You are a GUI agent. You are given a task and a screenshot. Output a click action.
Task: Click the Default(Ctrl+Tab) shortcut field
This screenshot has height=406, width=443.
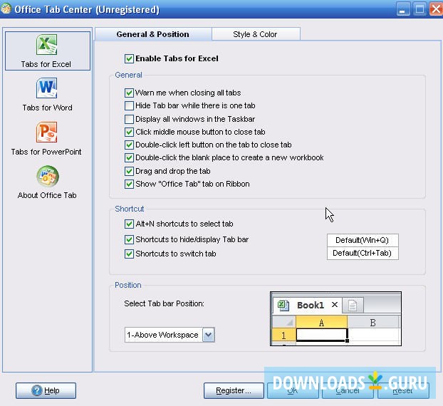tap(363, 253)
